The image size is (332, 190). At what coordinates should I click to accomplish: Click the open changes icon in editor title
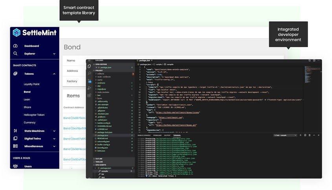pos(310,61)
